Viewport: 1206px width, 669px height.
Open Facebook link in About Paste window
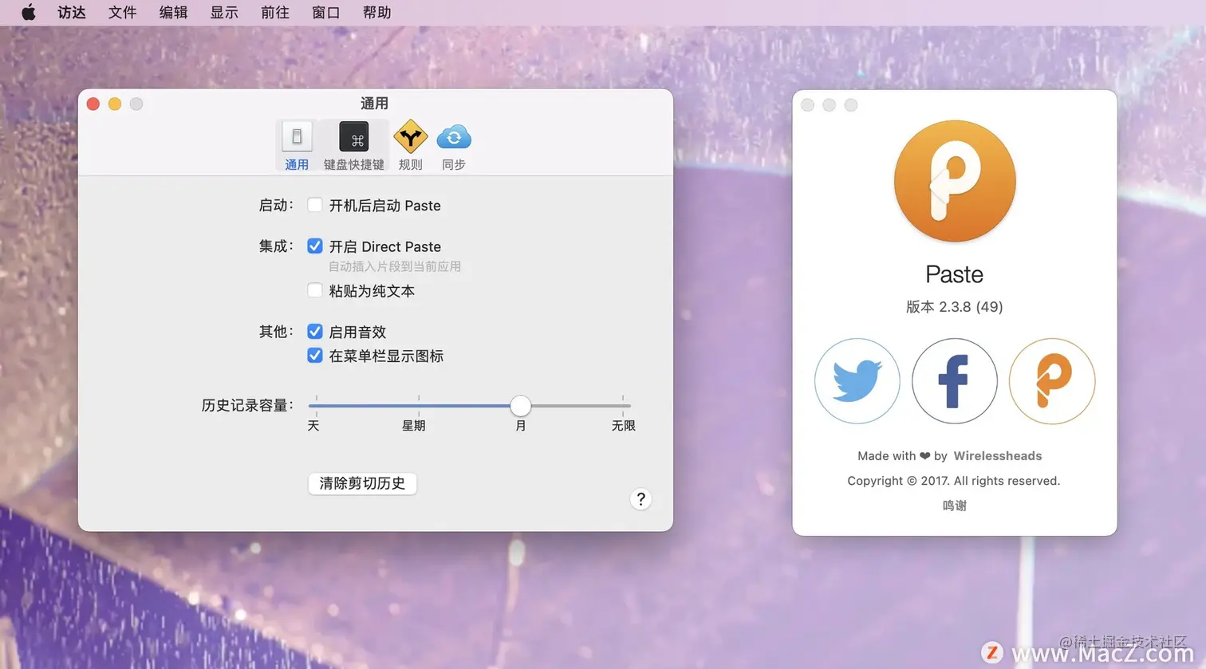tap(954, 381)
